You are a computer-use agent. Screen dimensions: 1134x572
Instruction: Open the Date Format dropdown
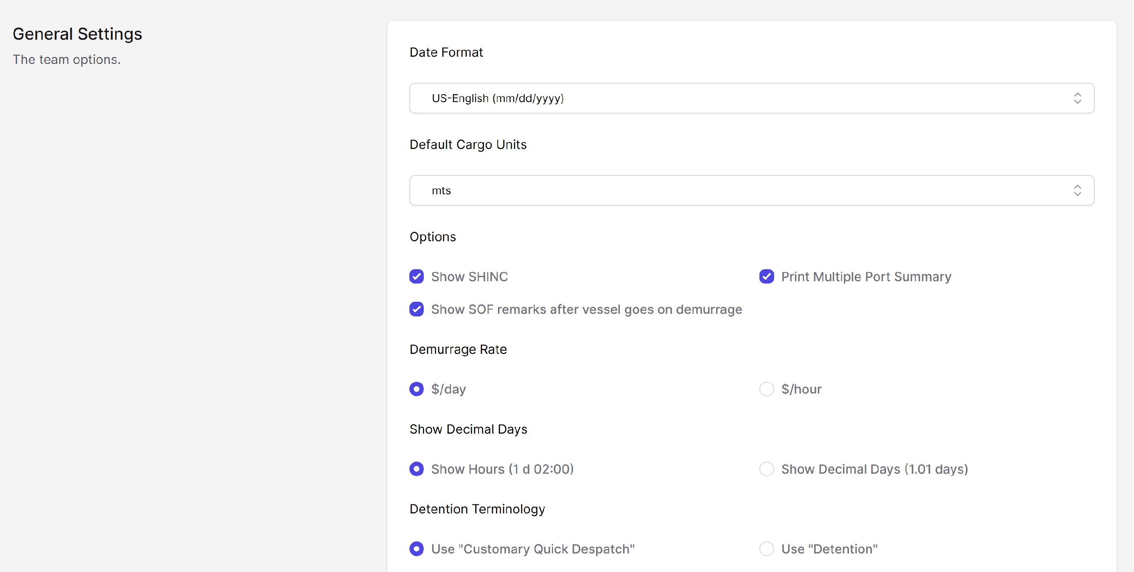coord(751,98)
